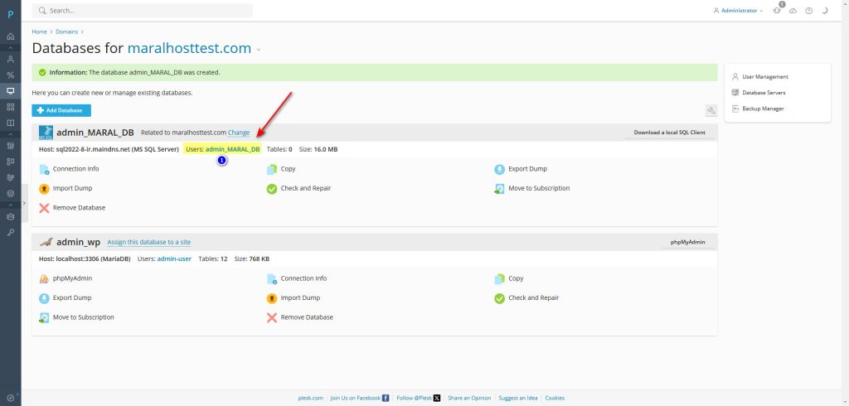Open the admin-user link for admin_wp
The image size is (849, 406).
174,259
